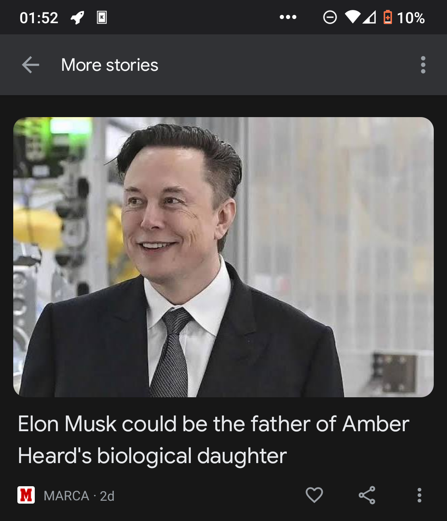Tap the 2d timestamp label

107,496
